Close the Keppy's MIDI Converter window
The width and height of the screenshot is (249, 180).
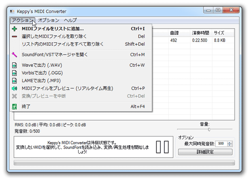click(x=231, y=10)
